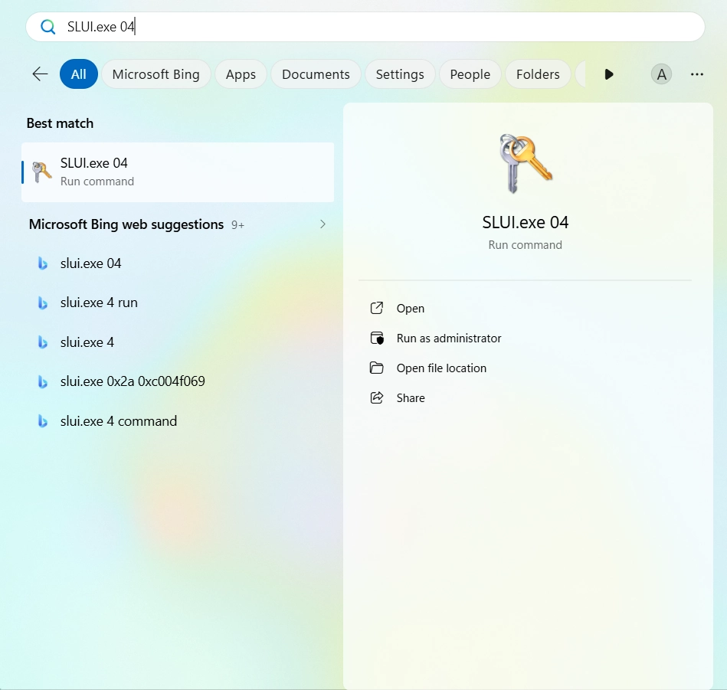Click the large keys icon in preview pane
The width and height of the screenshot is (727, 690).
click(525, 163)
